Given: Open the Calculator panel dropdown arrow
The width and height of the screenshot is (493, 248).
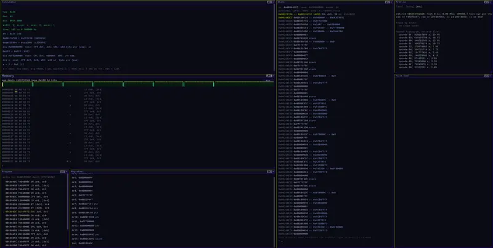Looking at the screenshot, I should click(273, 2).
